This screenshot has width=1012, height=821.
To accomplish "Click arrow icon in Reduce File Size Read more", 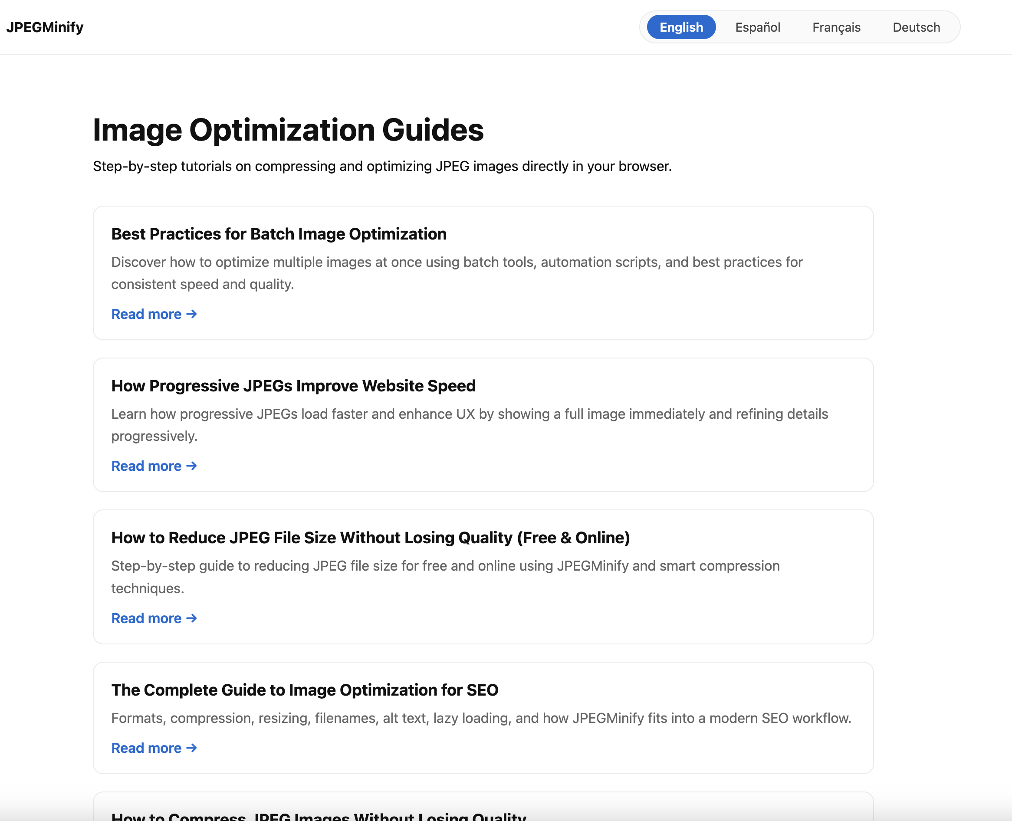I will pos(191,618).
